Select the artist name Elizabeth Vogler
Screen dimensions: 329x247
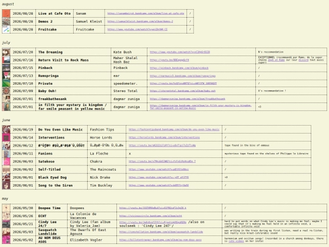[x=86, y=240]
